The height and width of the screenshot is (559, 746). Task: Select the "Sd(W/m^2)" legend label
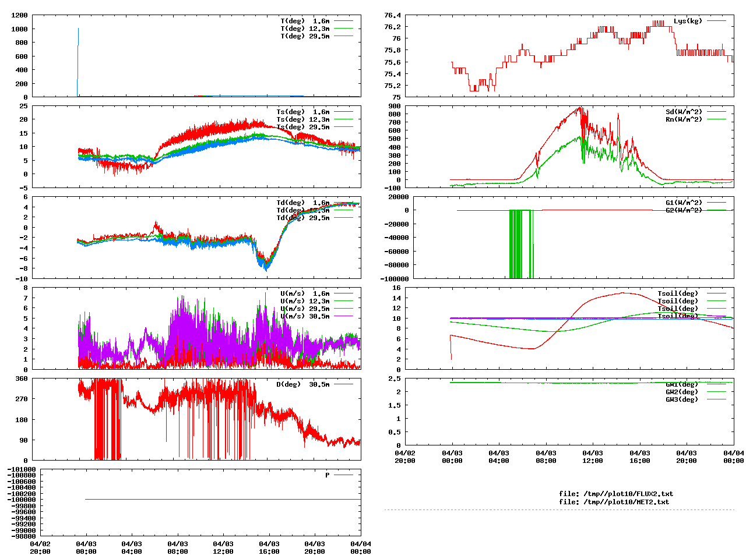[x=684, y=112]
